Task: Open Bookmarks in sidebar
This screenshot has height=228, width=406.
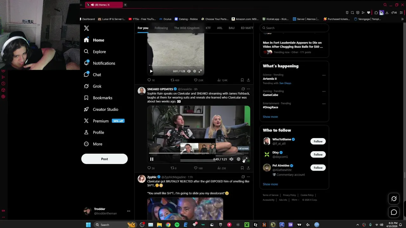Action: [x=98, y=98]
